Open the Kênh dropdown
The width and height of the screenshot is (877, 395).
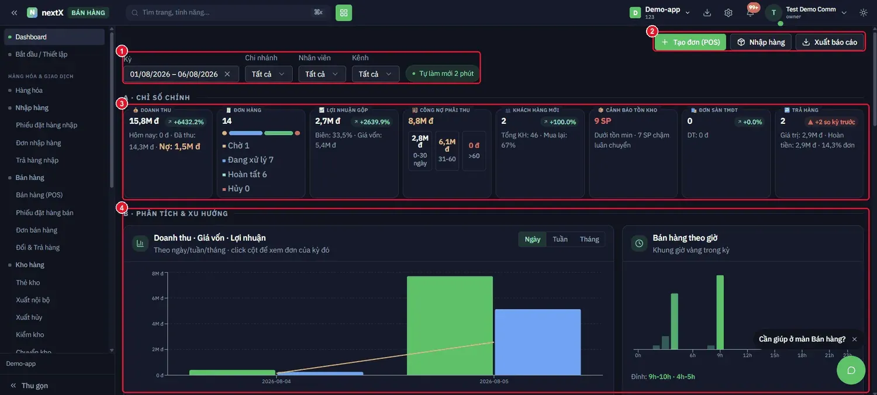pos(375,74)
